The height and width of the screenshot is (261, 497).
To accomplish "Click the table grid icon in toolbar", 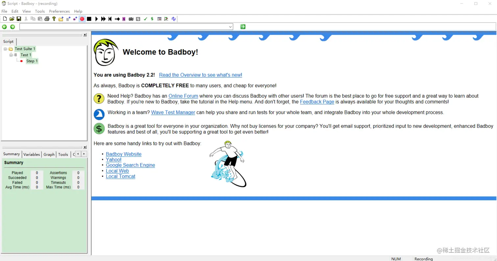I will [159, 19].
